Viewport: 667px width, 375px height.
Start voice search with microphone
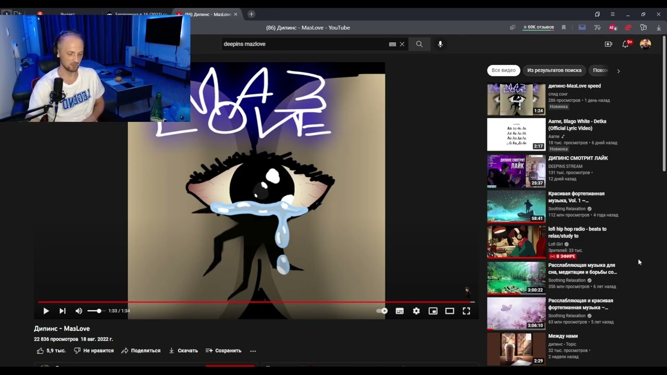click(440, 44)
